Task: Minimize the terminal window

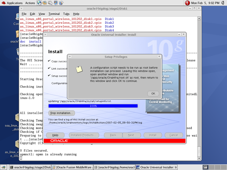Action: [190, 8]
